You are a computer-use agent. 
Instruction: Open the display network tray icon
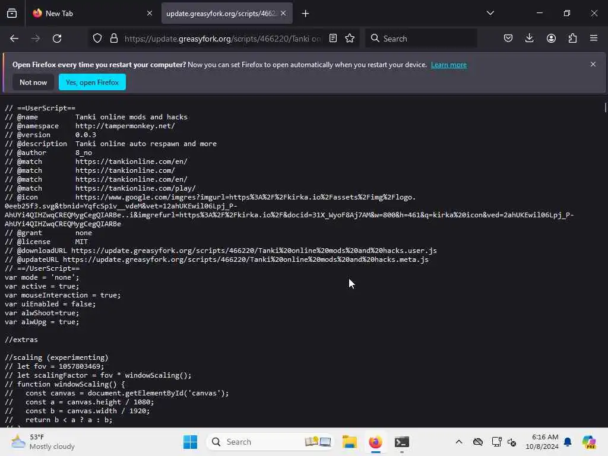pyautogui.click(x=496, y=442)
